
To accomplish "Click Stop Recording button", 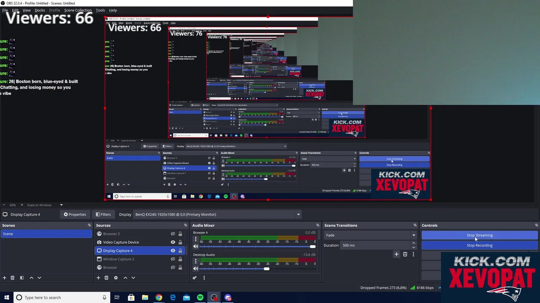I will [480, 245].
